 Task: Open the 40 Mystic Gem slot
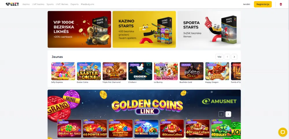[x=146, y=129]
